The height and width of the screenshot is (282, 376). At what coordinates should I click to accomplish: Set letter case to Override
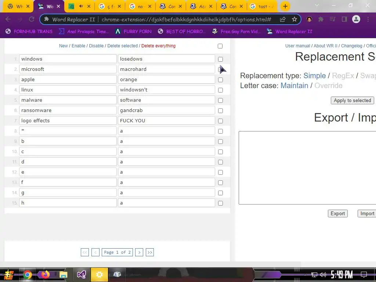click(x=328, y=86)
